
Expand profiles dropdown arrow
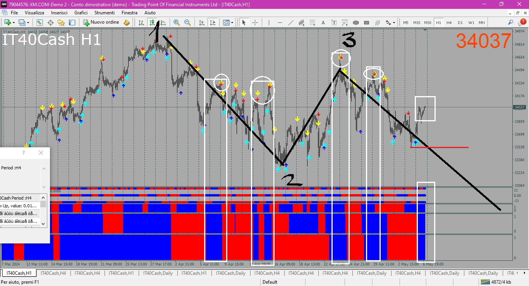click(x=28, y=22)
